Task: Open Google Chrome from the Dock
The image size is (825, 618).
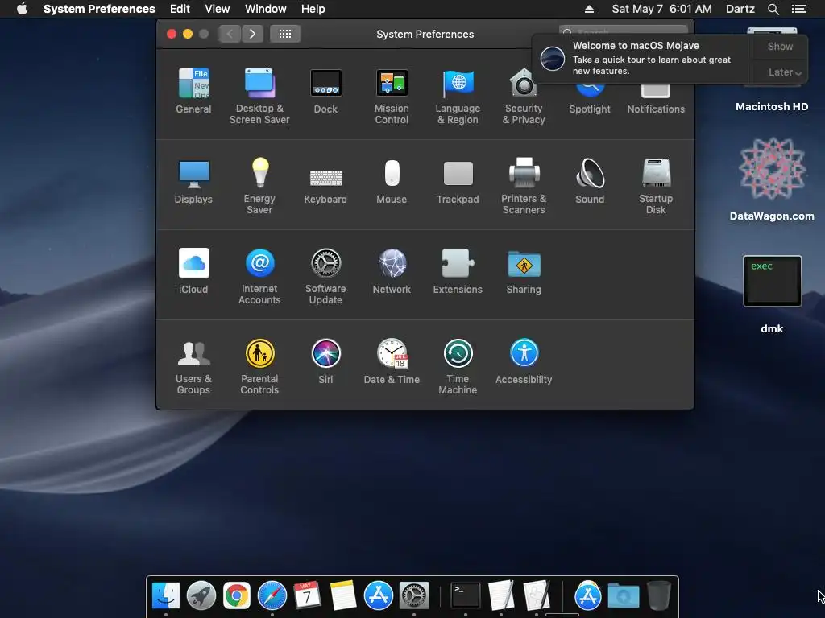Action: (236, 596)
